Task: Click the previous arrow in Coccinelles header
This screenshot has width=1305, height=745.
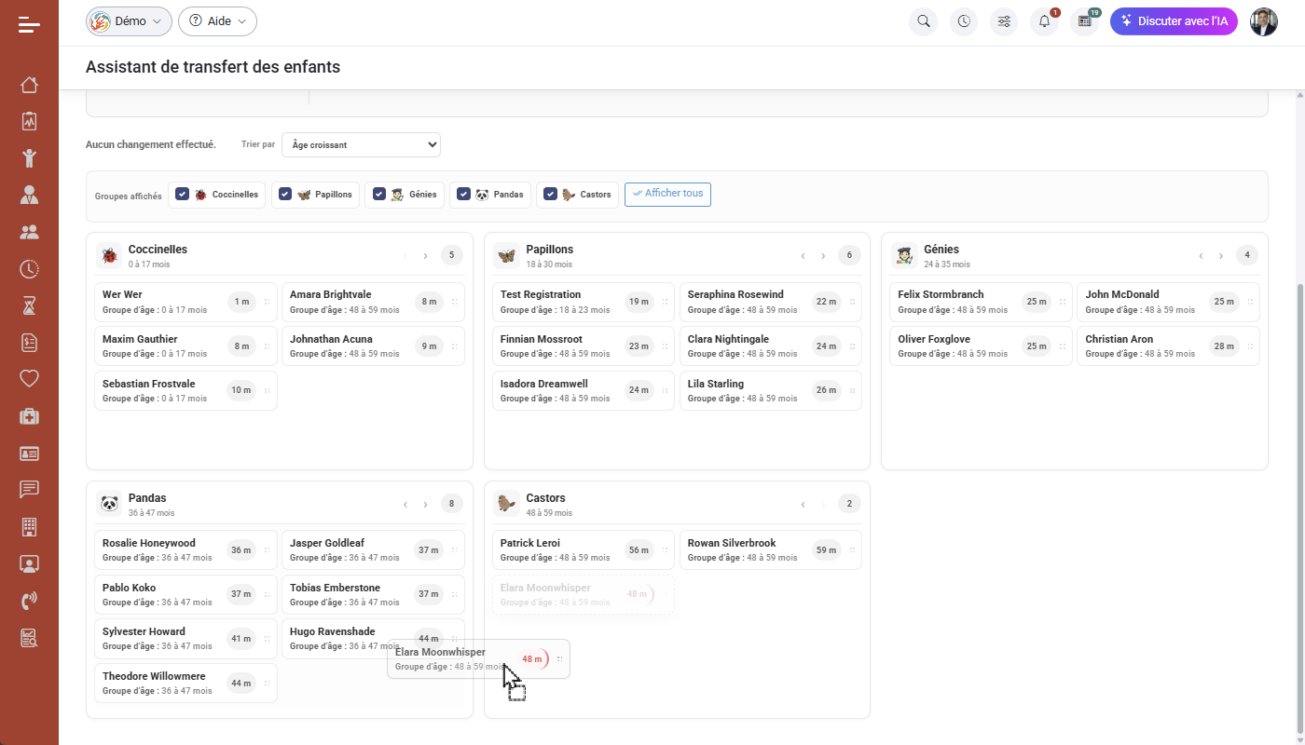Action: coord(405,255)
